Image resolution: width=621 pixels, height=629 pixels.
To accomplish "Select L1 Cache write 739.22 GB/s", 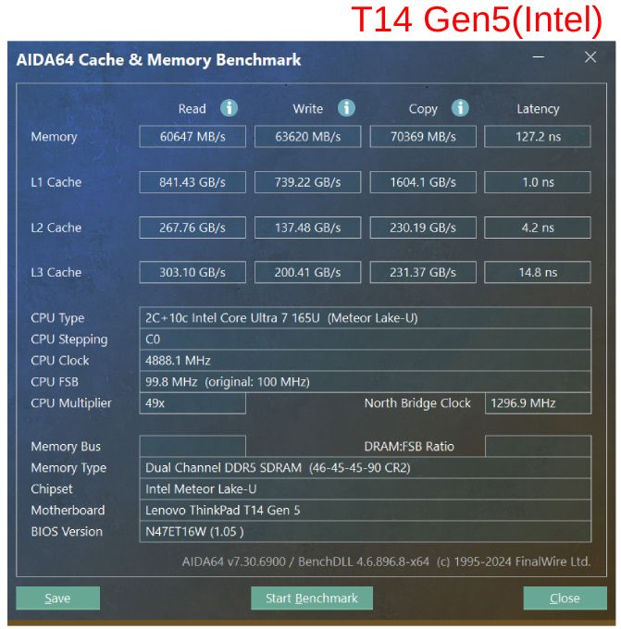I will point(307,182).
